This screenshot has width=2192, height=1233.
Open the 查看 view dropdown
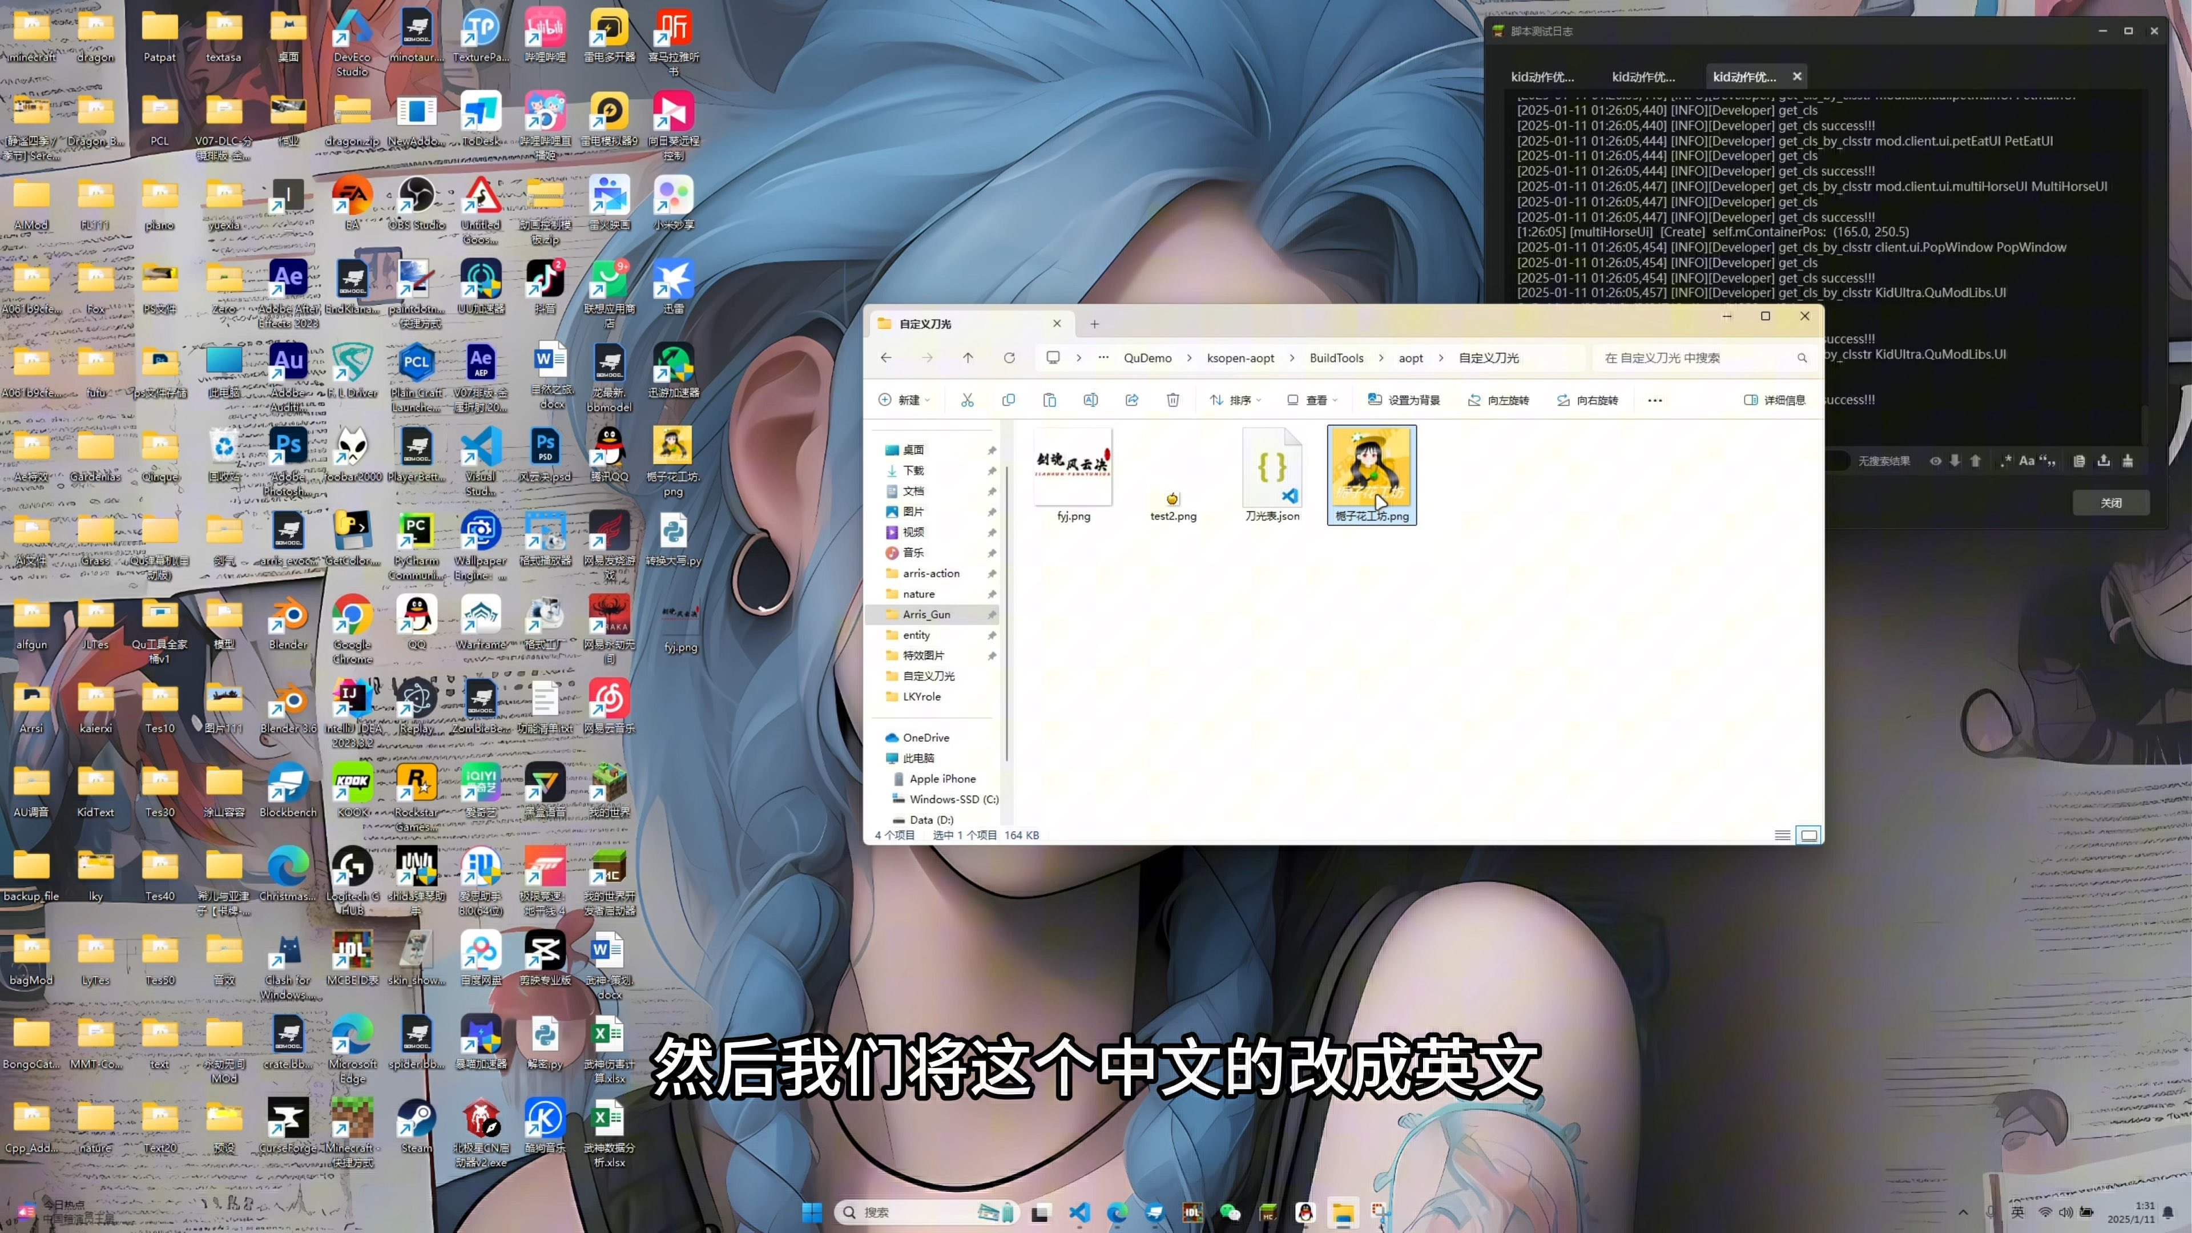coord(1313,400)
